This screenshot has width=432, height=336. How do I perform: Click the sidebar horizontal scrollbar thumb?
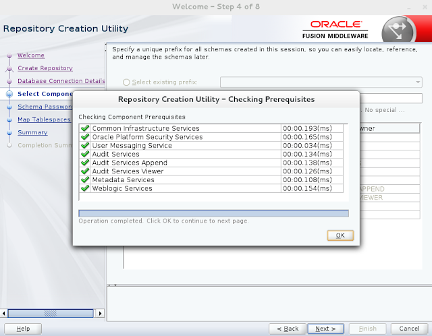pyautogui.click(x=51, y=314)
